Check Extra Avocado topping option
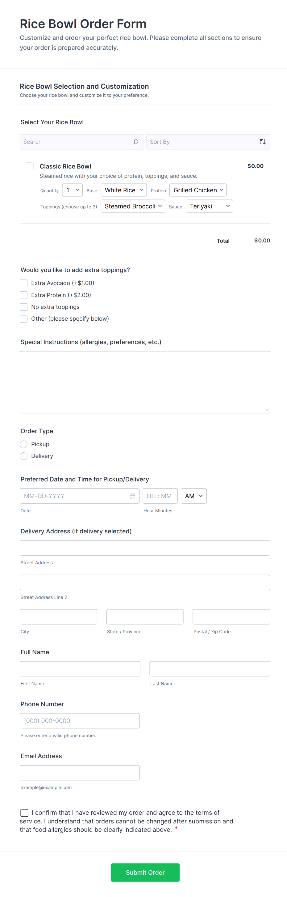The width and height of the screenshot is (287, 897). 24,283
